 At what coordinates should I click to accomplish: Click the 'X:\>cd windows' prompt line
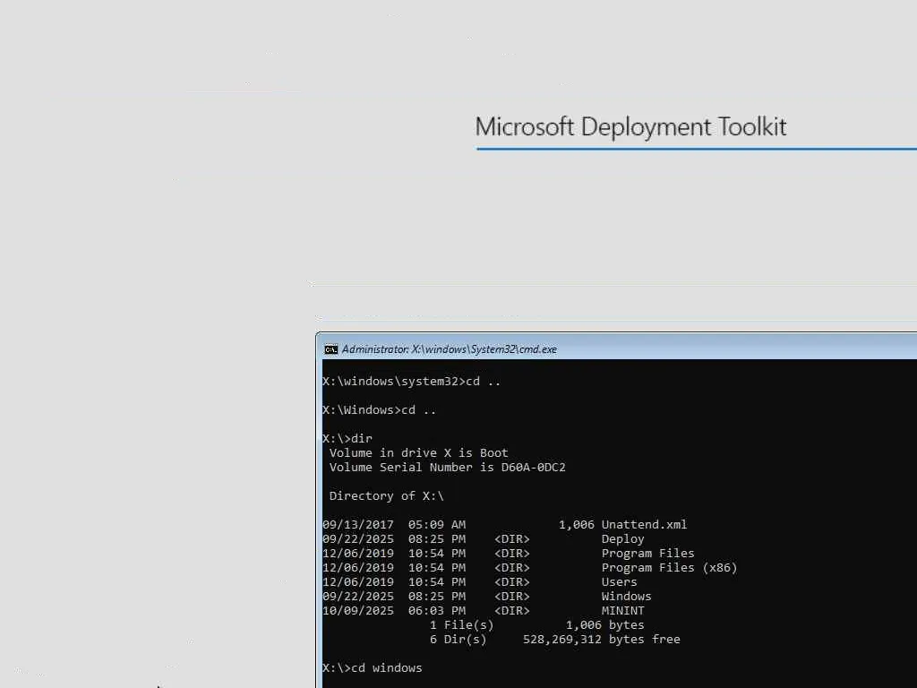tap(372, 668)
